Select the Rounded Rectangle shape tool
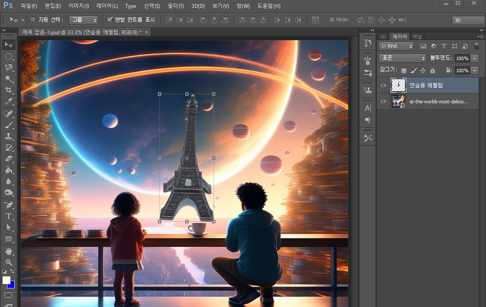The height and width of the screenshot is (307, 486). coord(9,239)
